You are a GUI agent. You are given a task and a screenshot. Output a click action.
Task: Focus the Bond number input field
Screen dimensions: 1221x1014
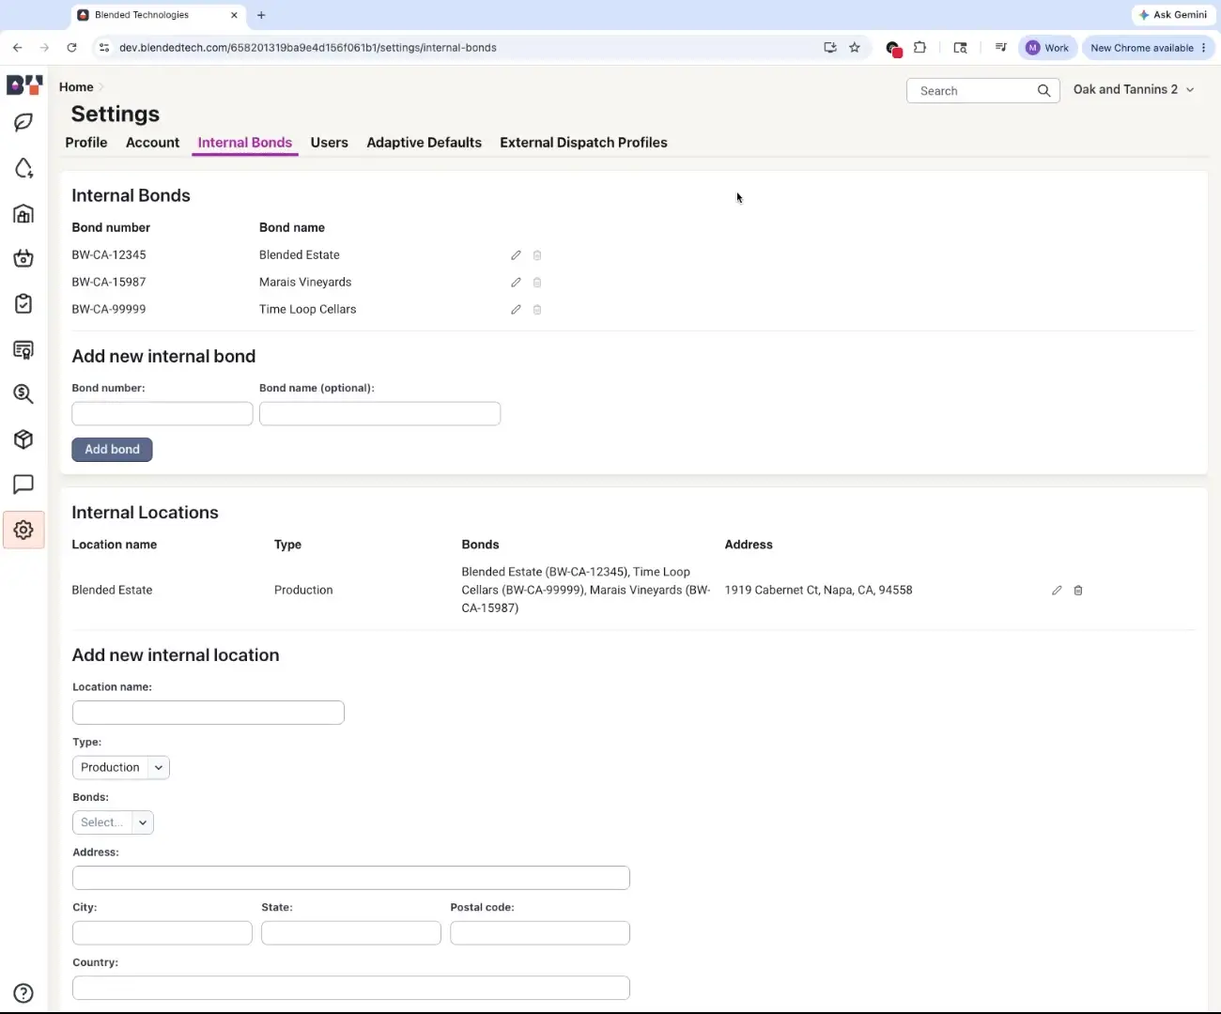point(162,414)
